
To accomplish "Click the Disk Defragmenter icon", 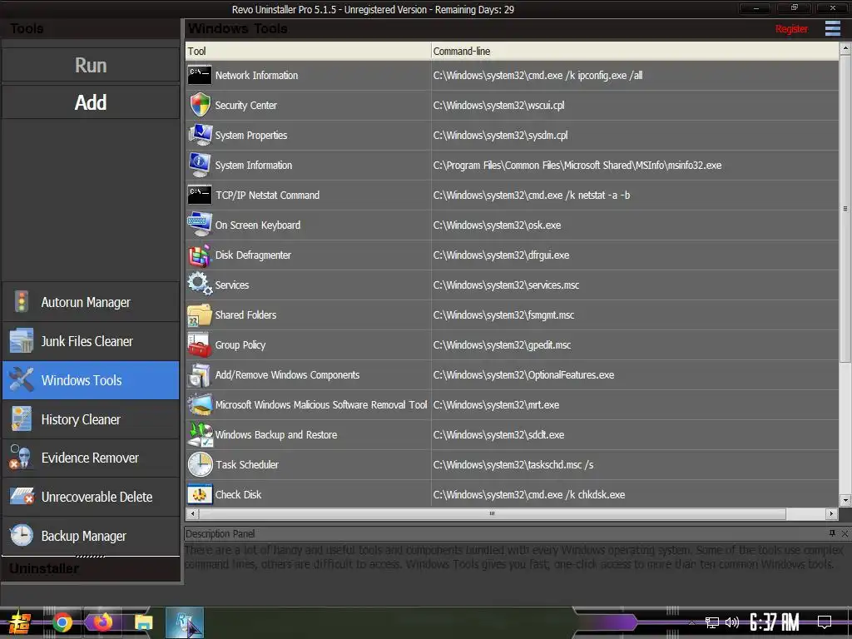I will (200, 255).
